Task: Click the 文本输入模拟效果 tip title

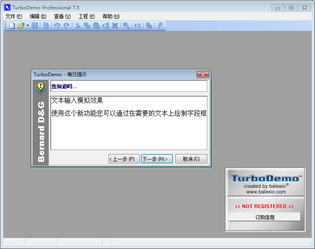Action: point(77,100)
